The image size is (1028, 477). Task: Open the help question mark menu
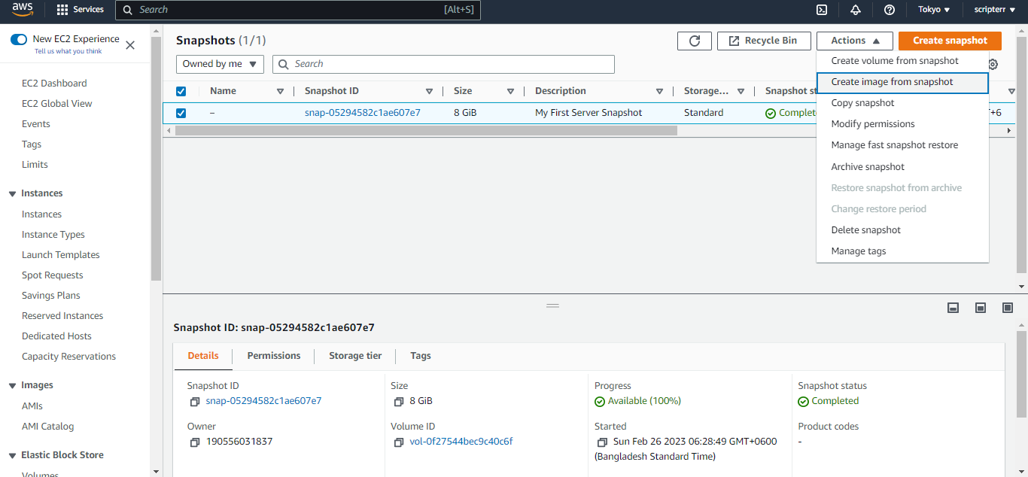point(890,10)
